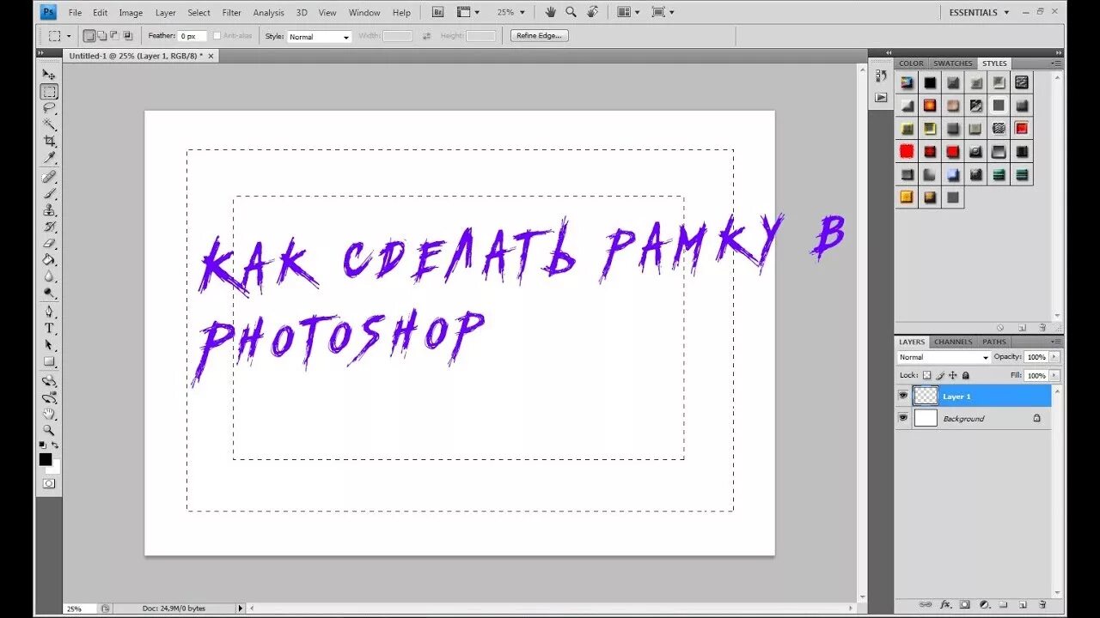Screen dimensions: 1100x618
Task: Select the Eraser tool
Action: (x=49, y=243)
